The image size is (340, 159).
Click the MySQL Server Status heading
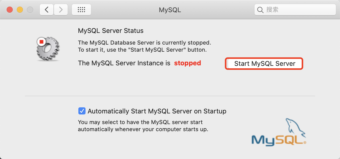point(110,30)
